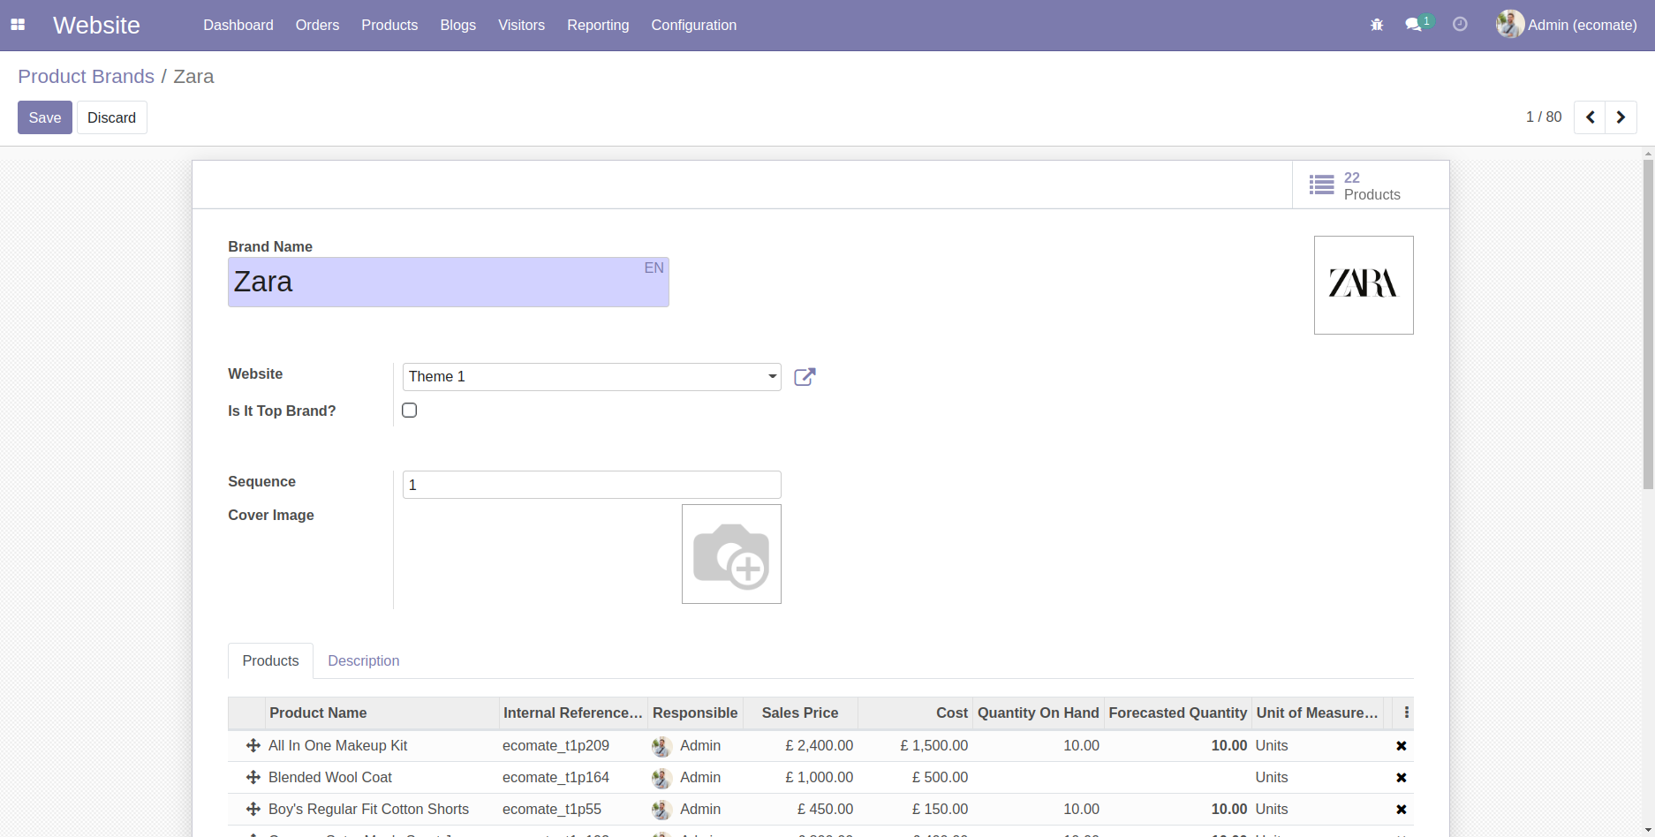The image size is (1655, 837).
Task: Open Boy's Regular Fit Cotton Shorts product
Action: coord(369,810)
